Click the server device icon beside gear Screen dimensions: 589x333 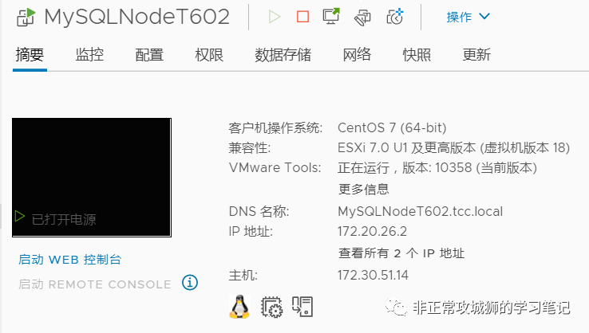point(302,307)
